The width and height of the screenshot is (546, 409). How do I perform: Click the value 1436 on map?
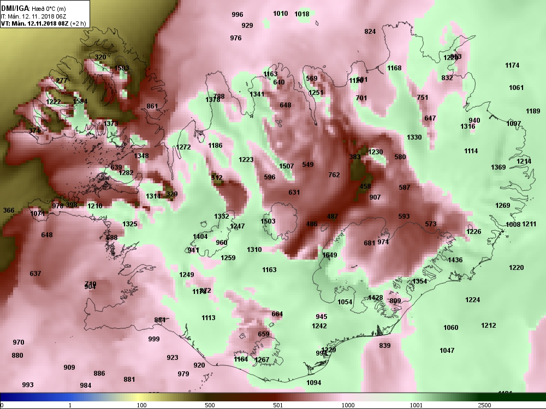[455, 260]
